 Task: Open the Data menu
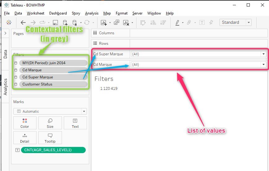click(x=18, y=13)
